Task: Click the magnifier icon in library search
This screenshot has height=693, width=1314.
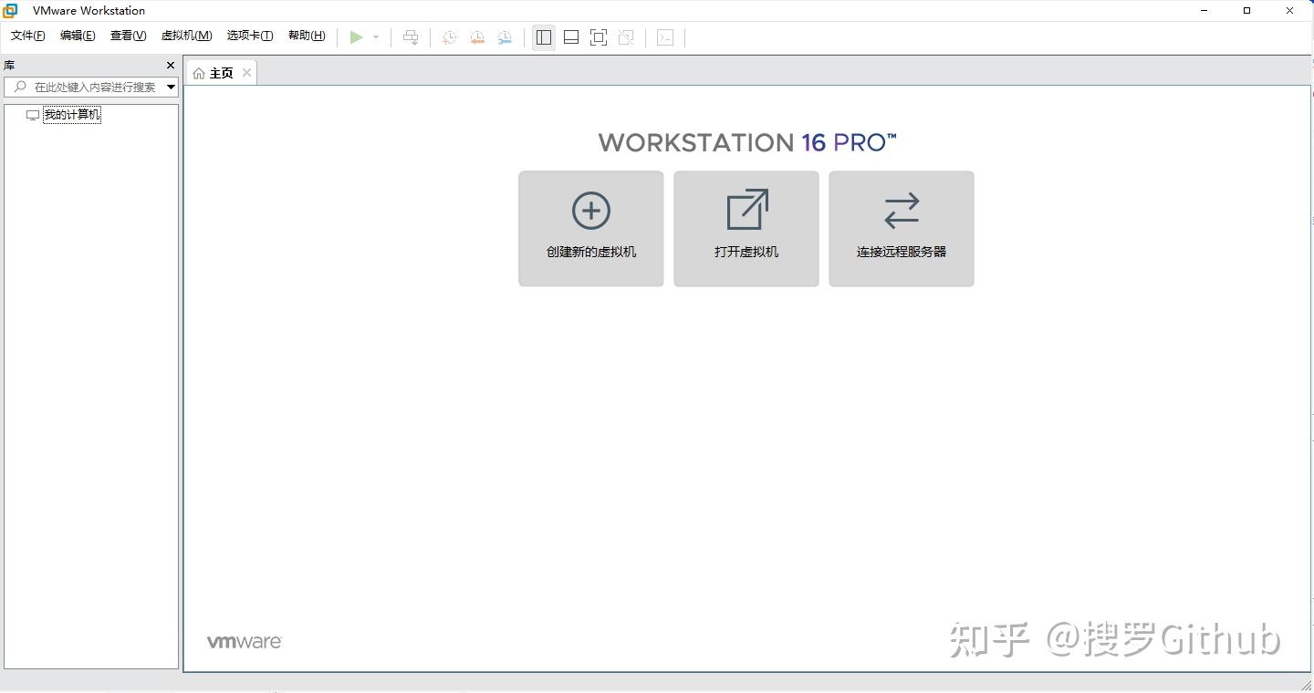Action: [20, 87]
